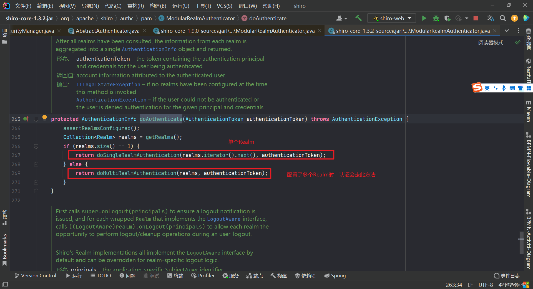Toggle 阅读器模式 reader mode
The width and height of the screenshot is (533, 289).
coord(491,43)
